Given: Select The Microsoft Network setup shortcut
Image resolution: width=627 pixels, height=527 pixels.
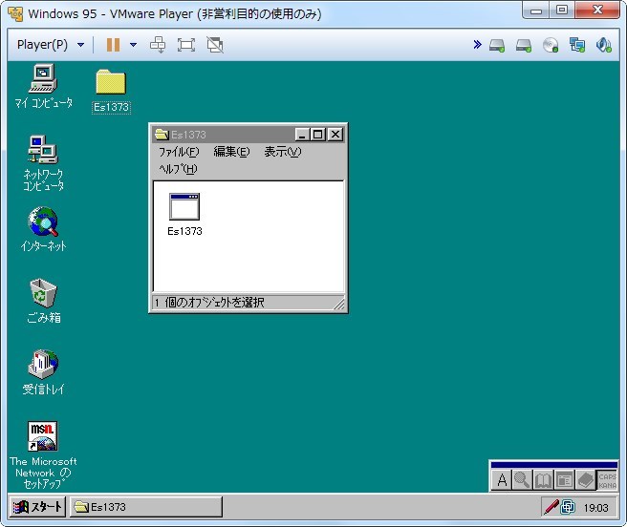Looking at the screenshot, I should click(x=43, y=455).
